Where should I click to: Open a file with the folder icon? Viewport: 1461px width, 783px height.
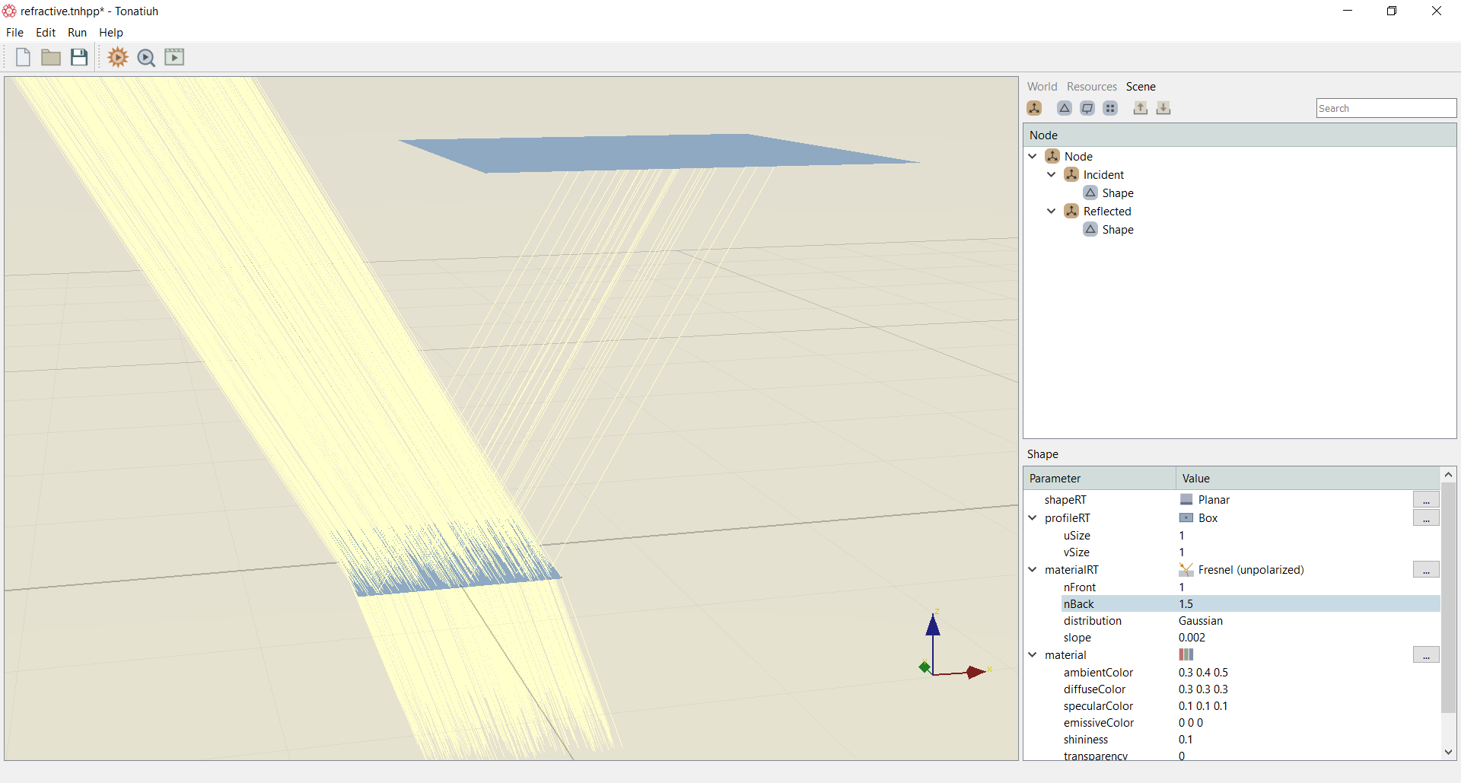tap(51, 57)
